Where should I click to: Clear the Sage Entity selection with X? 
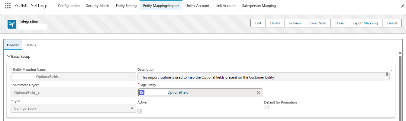pos(258,92)
